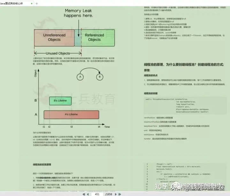Screen dimensions: 230x196
Task: Click the ThreadPoolExecutor constructor code block
Action: click(x=185, y=106)
